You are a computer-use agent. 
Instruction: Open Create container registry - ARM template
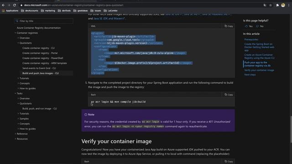click(45, 63)
